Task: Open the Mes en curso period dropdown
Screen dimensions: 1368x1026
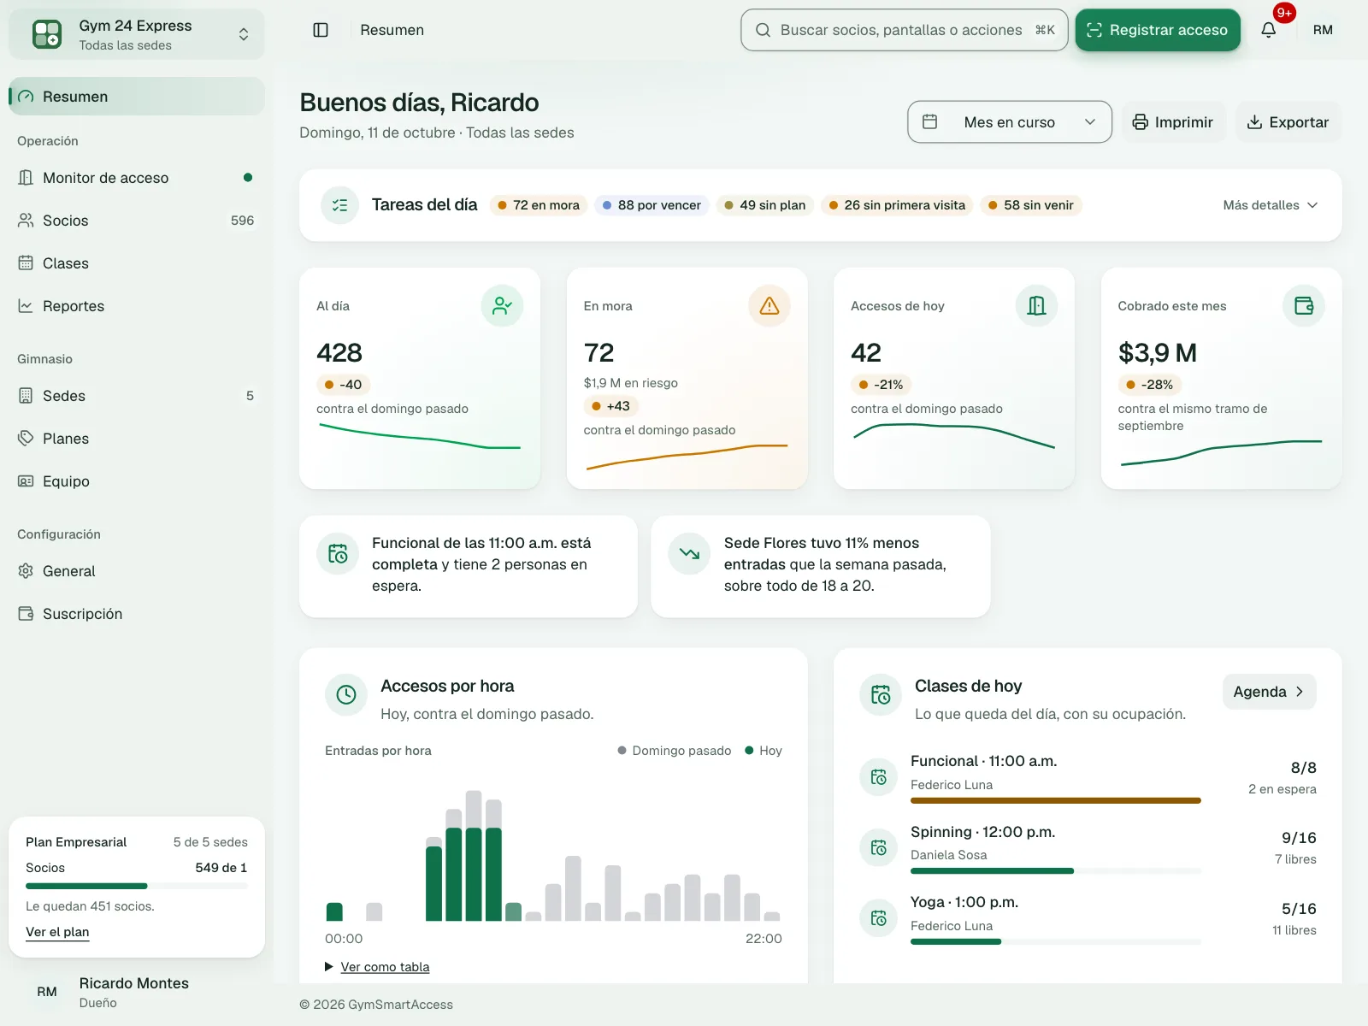Action: [x=1010, y=122]
